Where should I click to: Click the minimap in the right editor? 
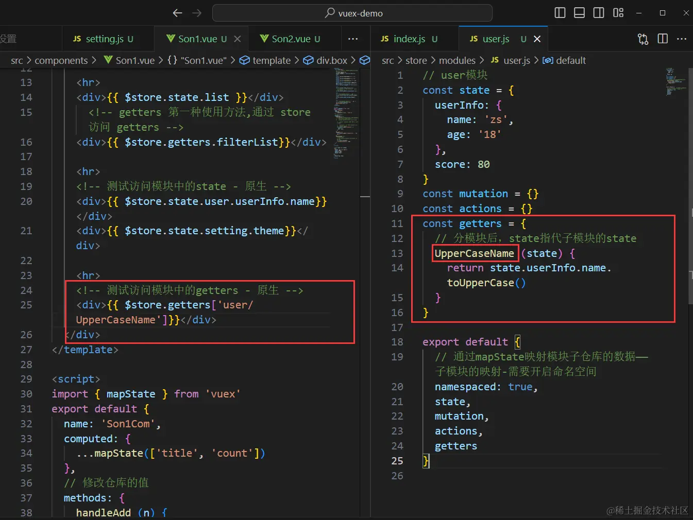pyautogui.click(x=675, y=82)
